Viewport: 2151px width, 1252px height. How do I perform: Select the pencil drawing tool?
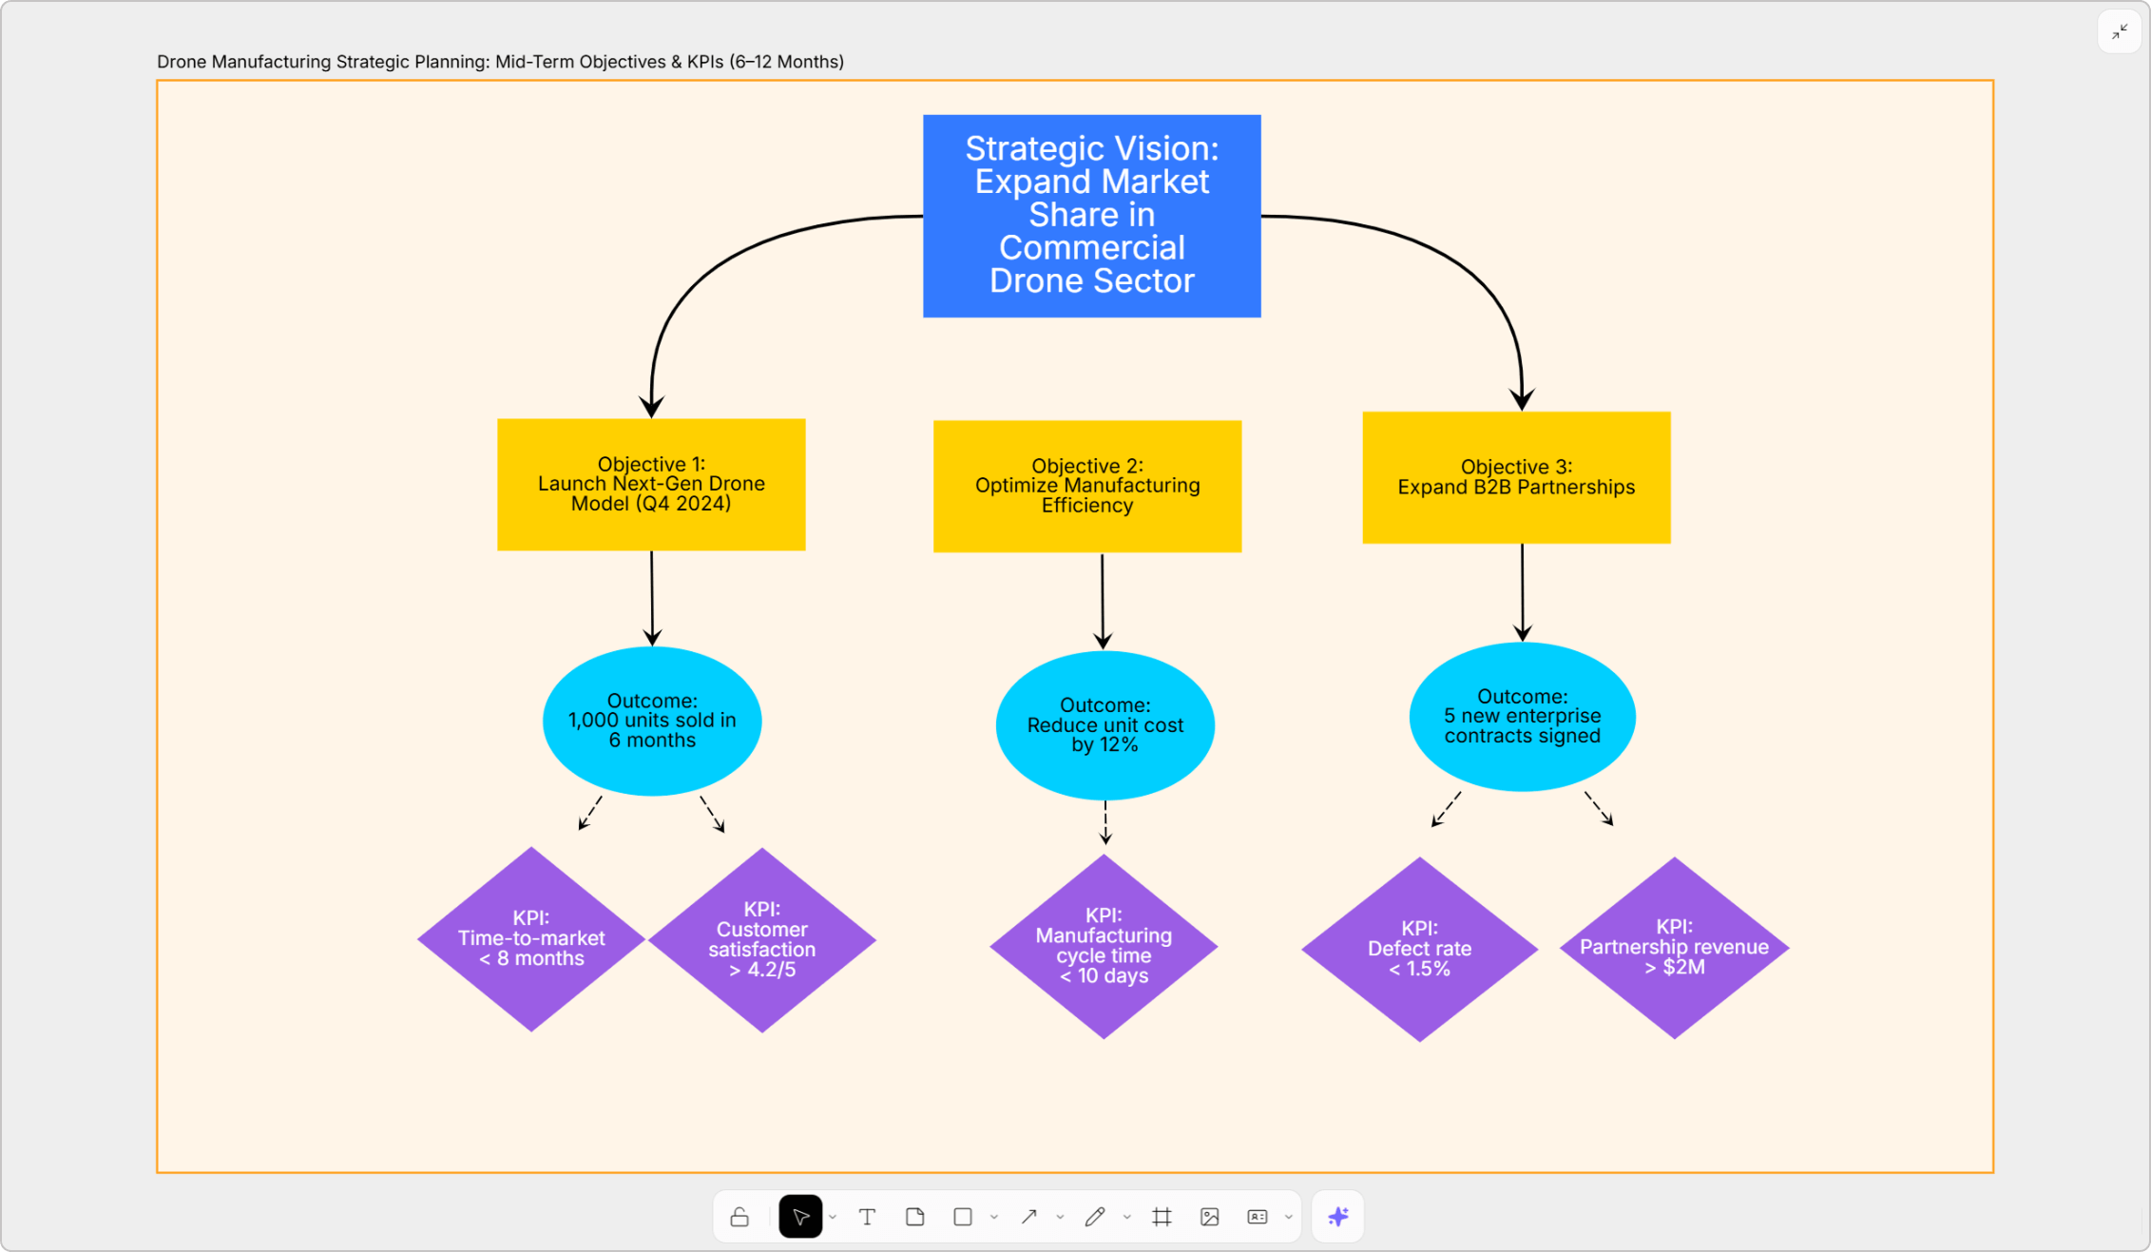coord(1095,1217)
